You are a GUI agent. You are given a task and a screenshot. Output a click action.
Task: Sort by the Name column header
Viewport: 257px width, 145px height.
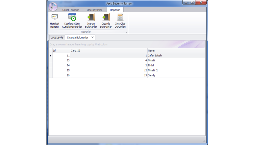(176, 51)
